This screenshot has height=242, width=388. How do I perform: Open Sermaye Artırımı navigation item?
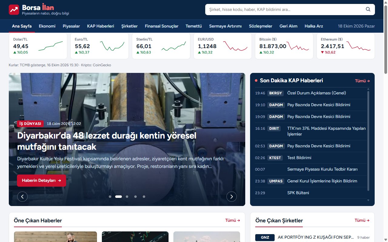226,26
